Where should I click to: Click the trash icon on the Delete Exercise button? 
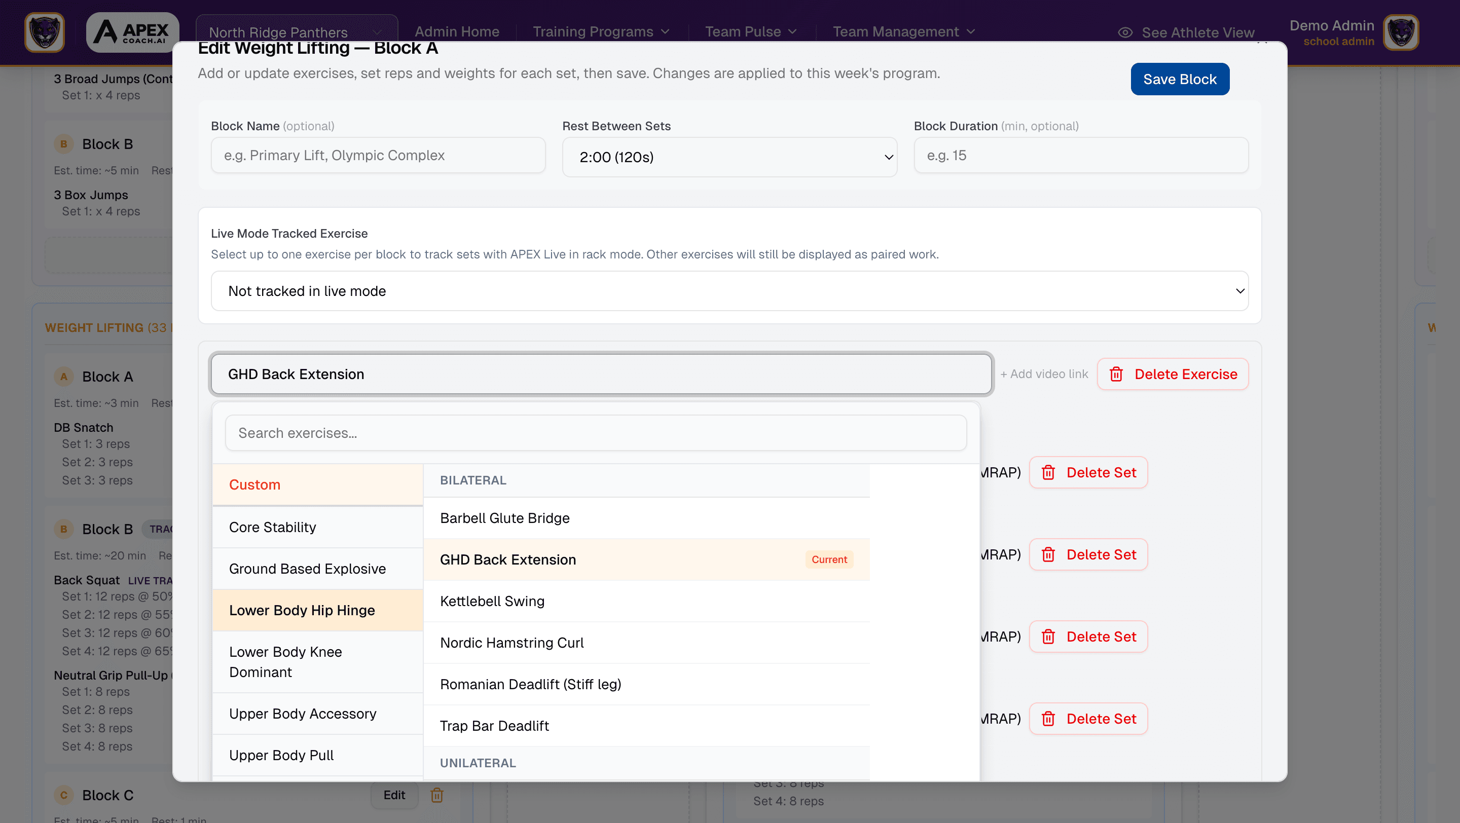(x=1117, y=374)
